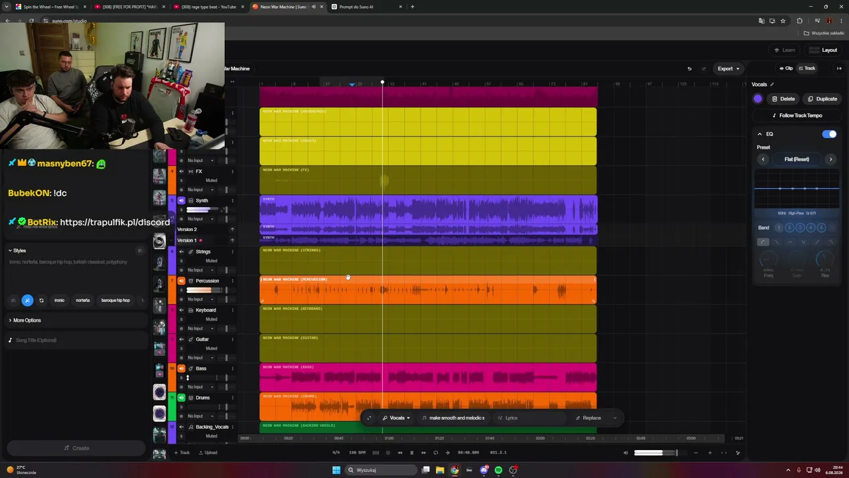Click the record button in transport
This screenshot has width=849, height=478.
(x=388, y=453)
